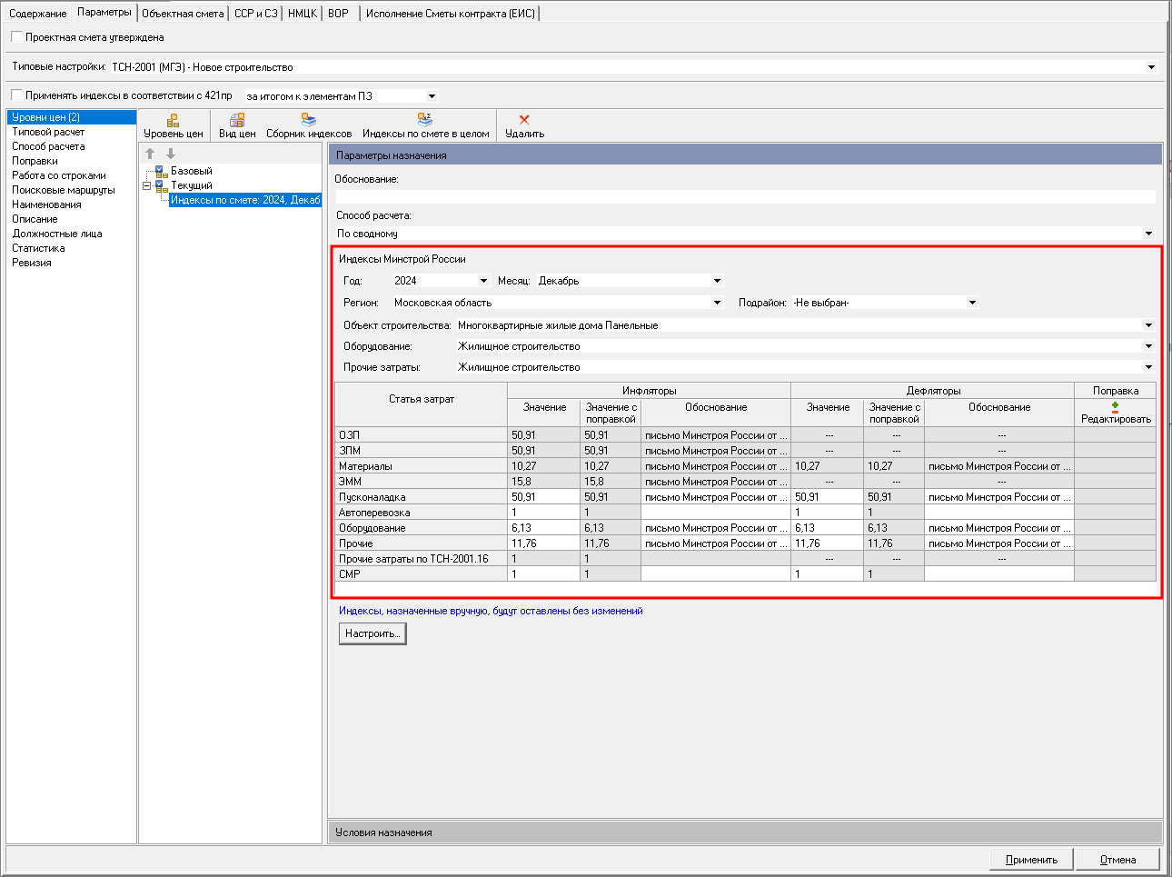Click the Уровень цен toolbar icon

tap(173, 120)
